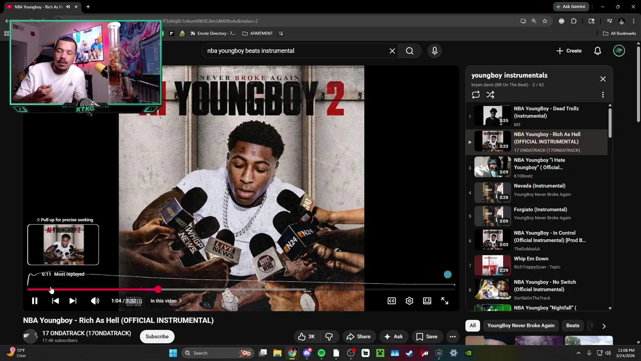Skip to the previous video
Viewport: 641px width, 361px height.
coord(55,301)
